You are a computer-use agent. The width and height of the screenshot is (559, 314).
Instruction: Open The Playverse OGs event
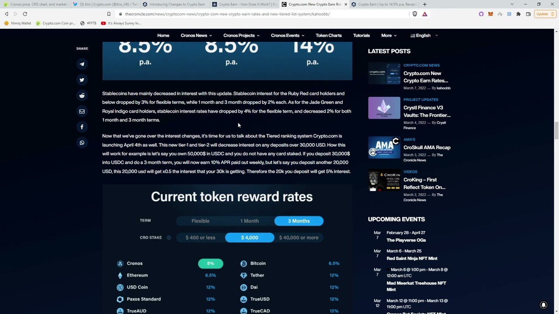406,240
